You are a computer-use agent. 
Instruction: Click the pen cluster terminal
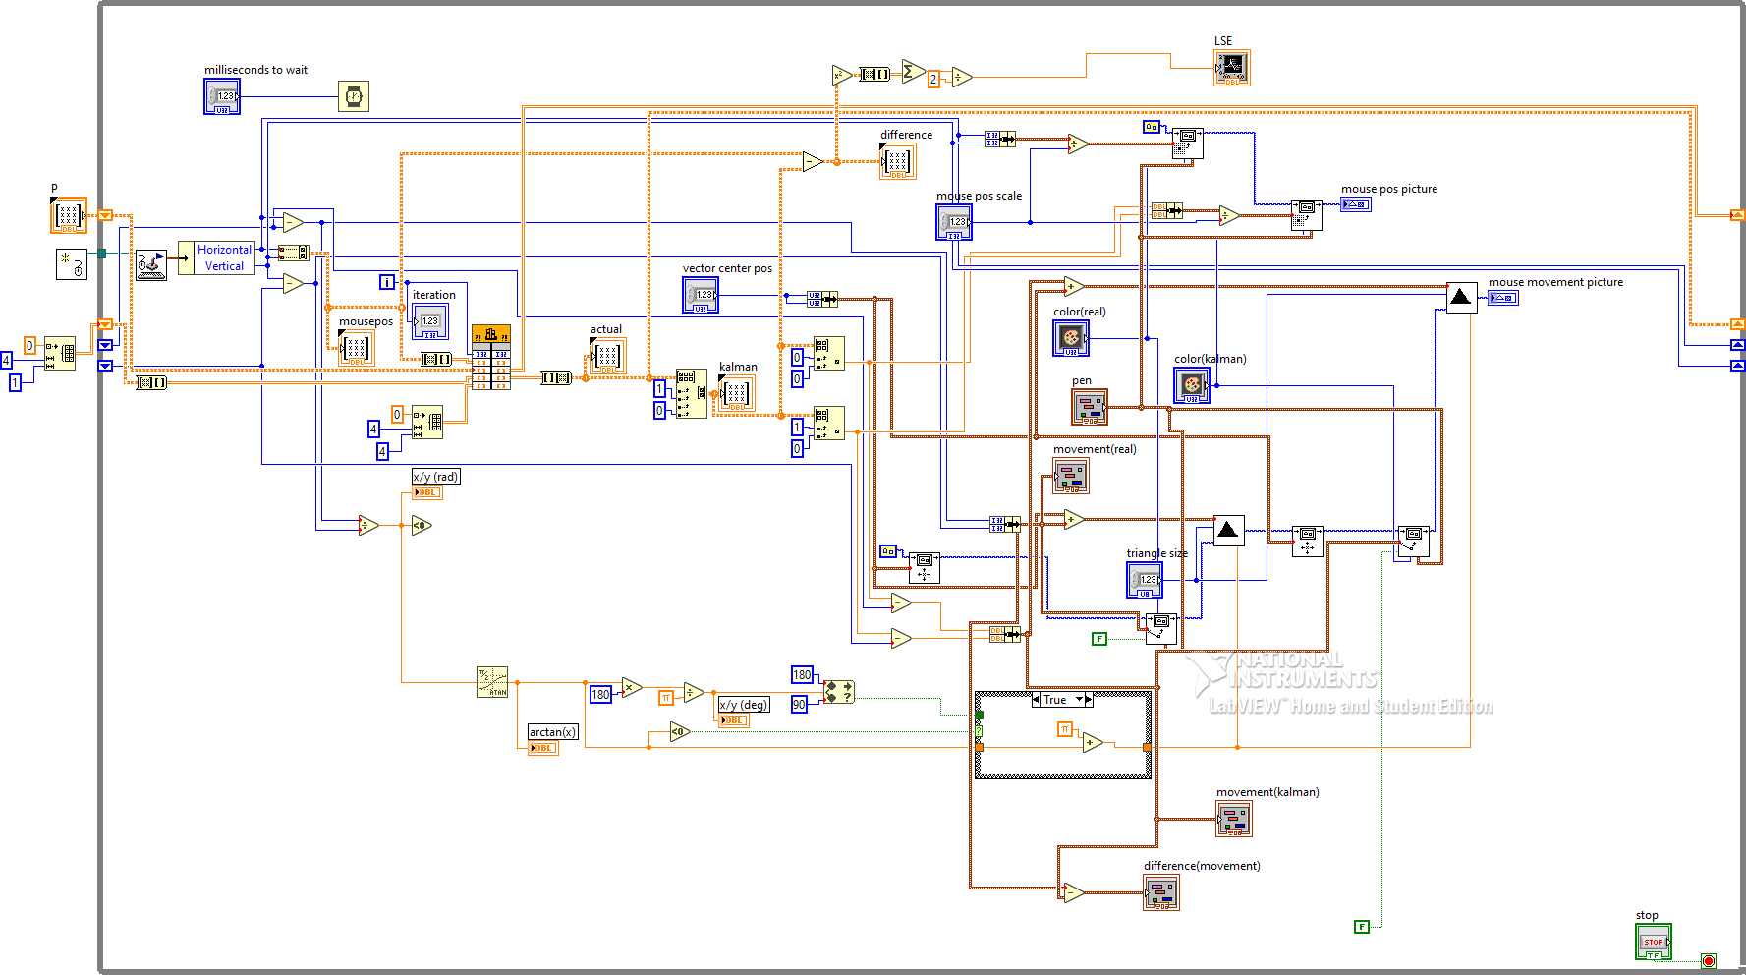(1089, 406)
